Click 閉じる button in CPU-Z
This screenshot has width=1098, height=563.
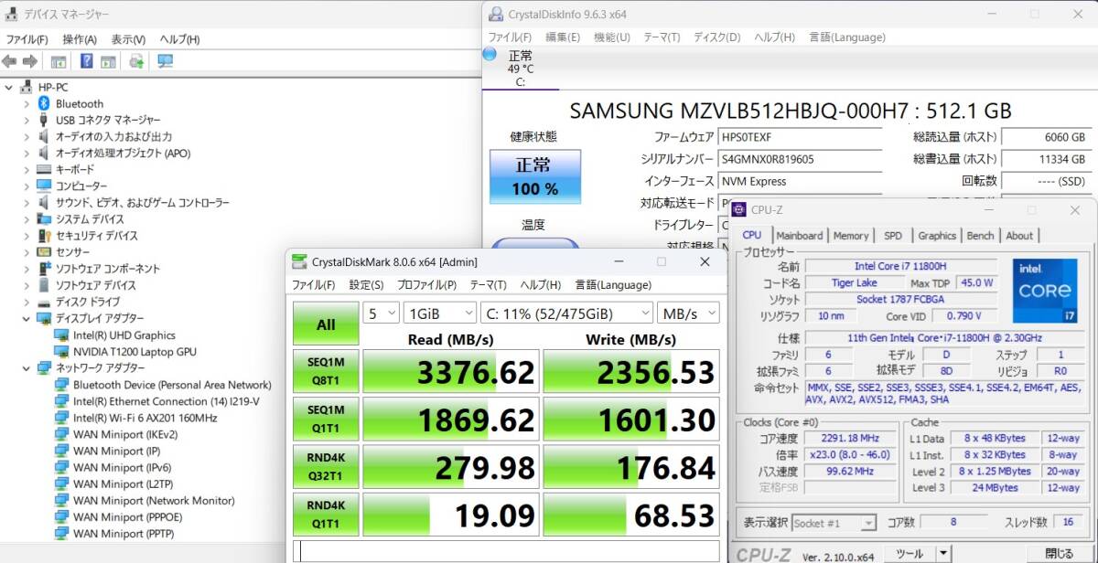click(1059, 553)
